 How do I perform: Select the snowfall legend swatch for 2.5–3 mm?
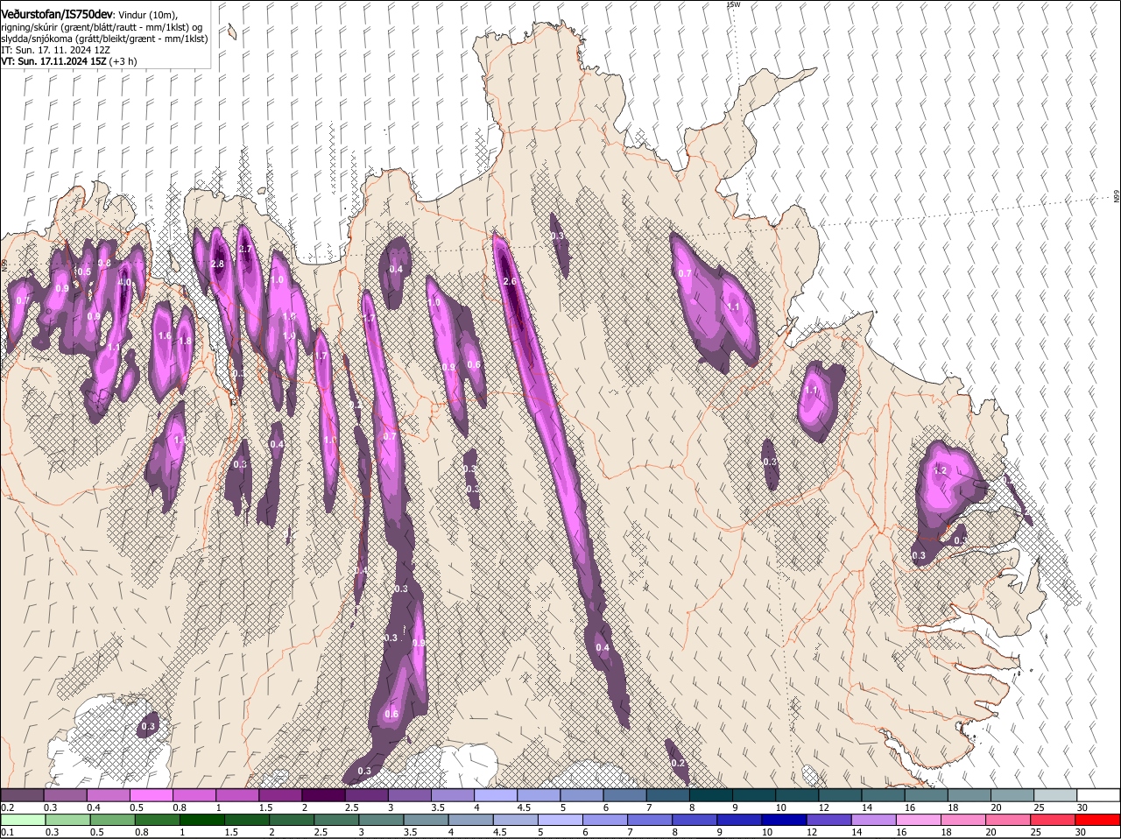366,794
